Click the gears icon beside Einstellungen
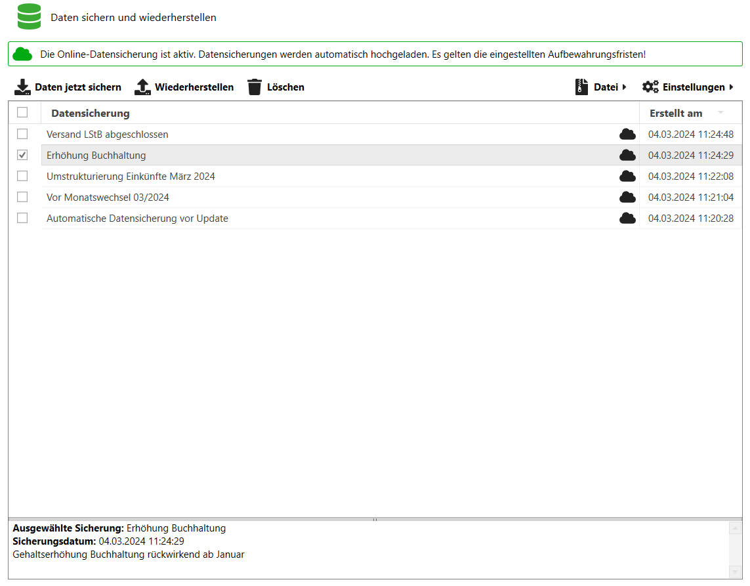 650,87
